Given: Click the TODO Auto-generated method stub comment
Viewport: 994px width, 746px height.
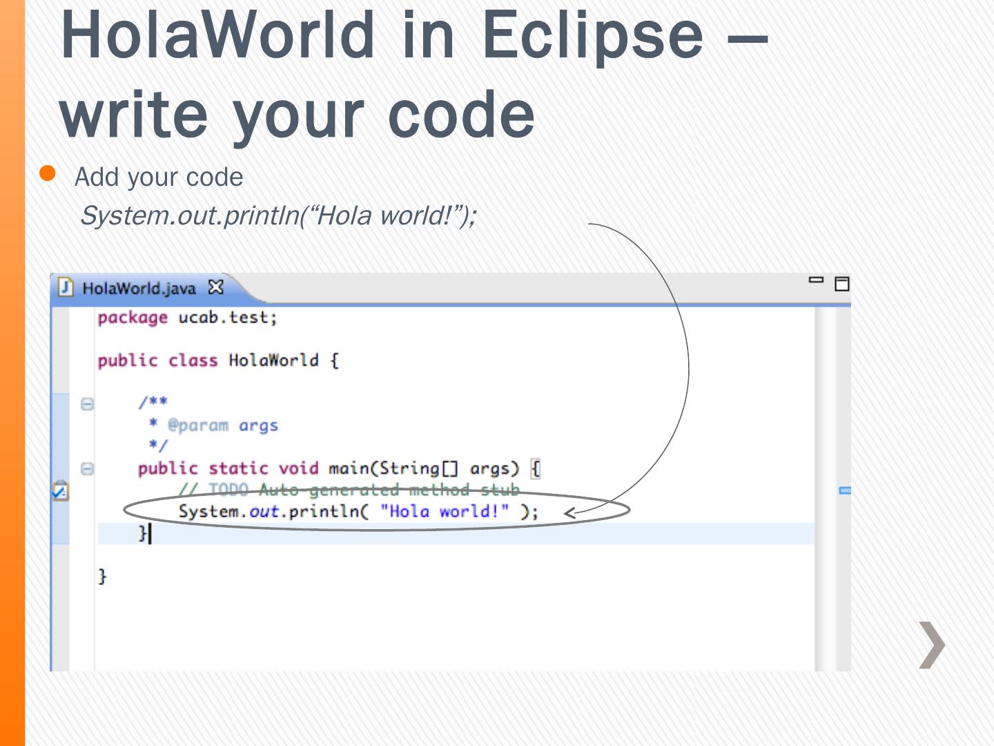Looking at the screenshot, I should tap(349, 490).
